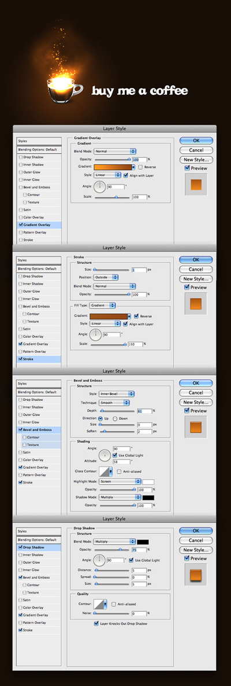Viewport: 231px width, 686px height.
Task: Click Cancel in the Stroke dialog
Action: pyautogui.click(x=196, y=269)
